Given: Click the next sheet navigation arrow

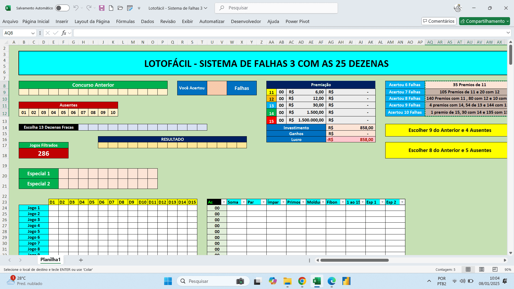Looking at the screenshot, I should [x=20, y=260].
